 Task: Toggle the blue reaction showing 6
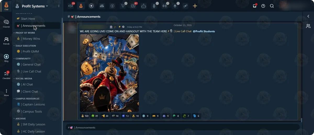tap(196, 116)
